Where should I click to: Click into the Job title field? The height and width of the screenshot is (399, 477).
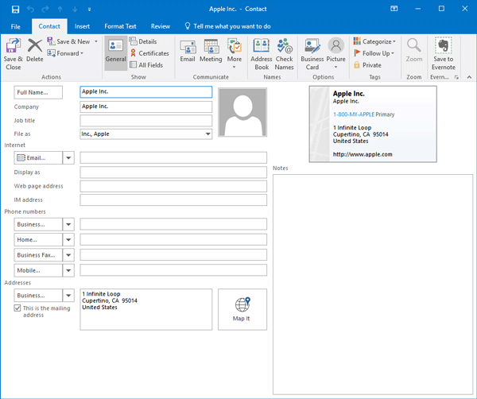pos(146,121)
